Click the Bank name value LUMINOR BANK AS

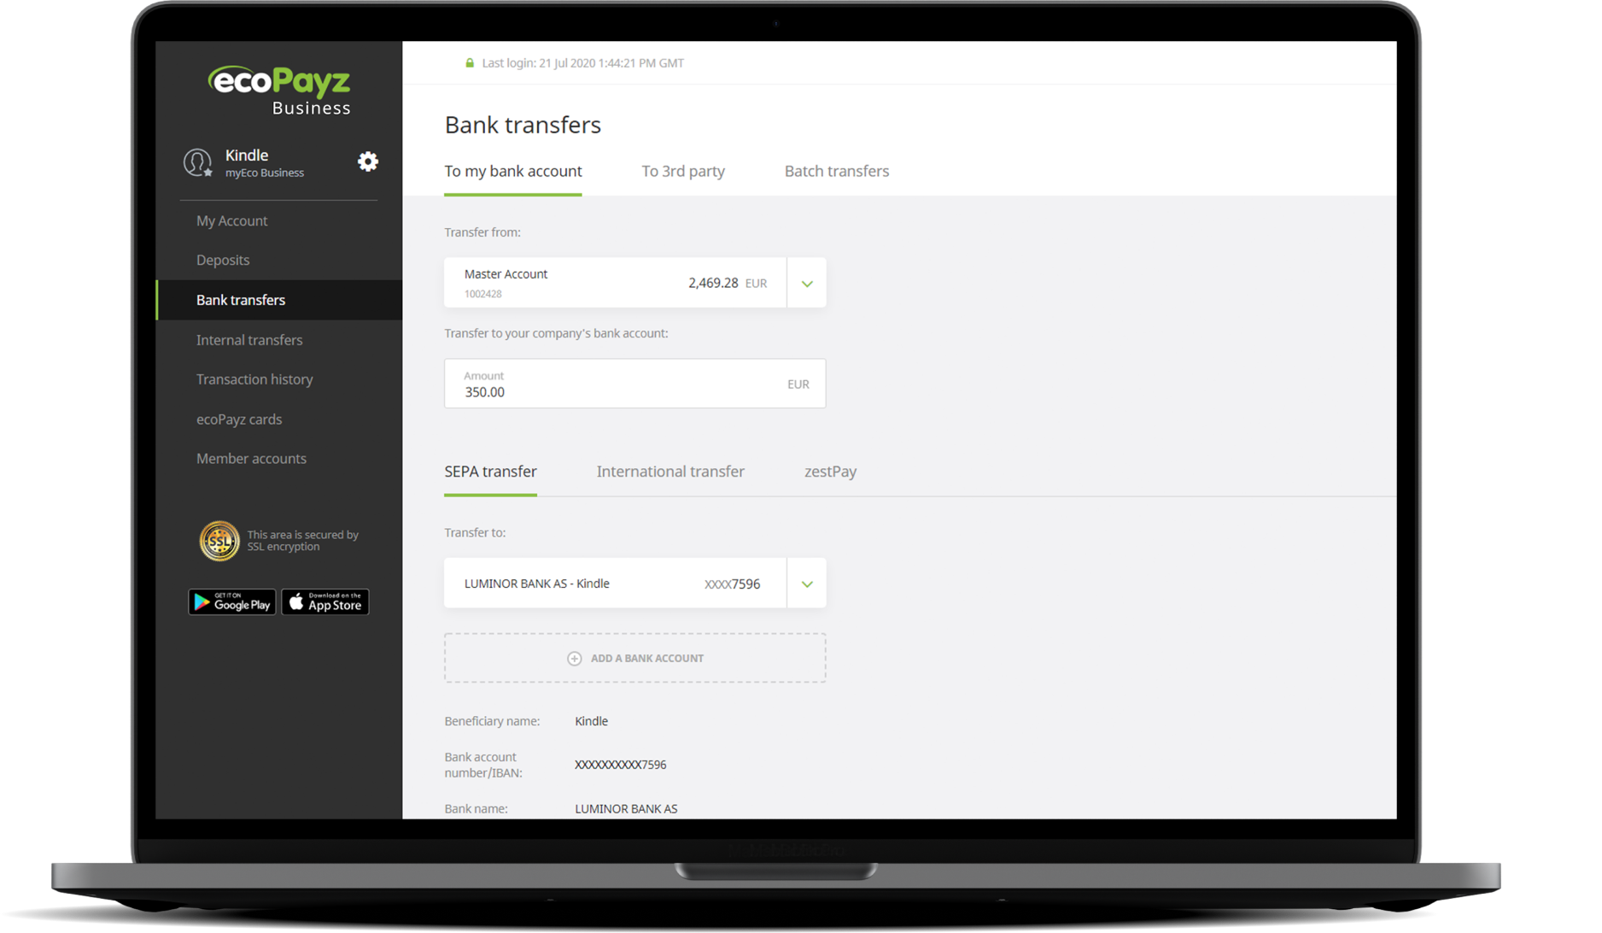pos(626,808)
